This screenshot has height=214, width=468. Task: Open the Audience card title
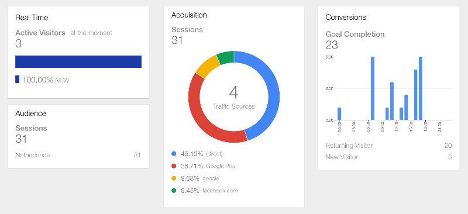(31, 113)
